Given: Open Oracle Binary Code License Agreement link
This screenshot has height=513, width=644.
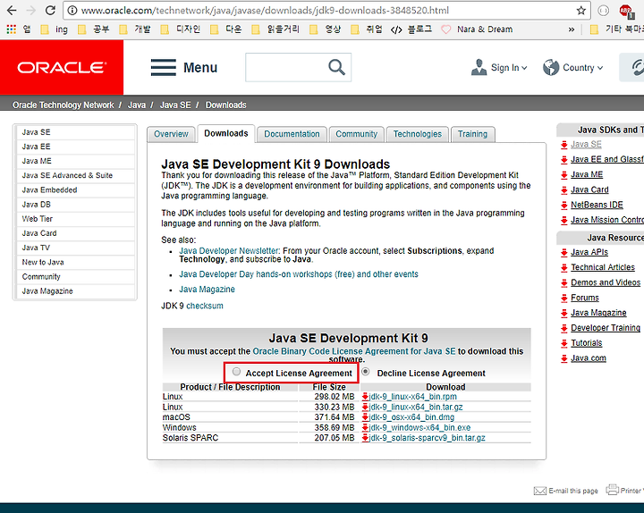Looking at the screenshot, I should click(353, 351).
